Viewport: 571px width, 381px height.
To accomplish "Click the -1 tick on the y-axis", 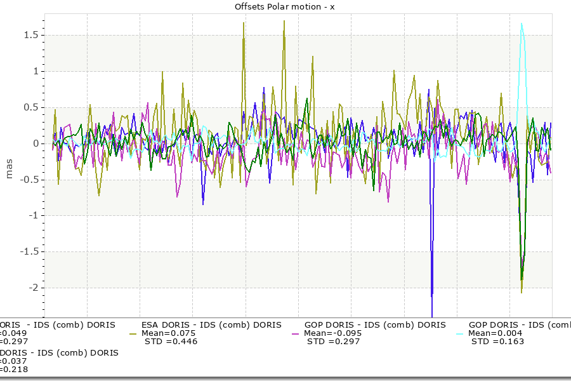I will tap(33, 215).
